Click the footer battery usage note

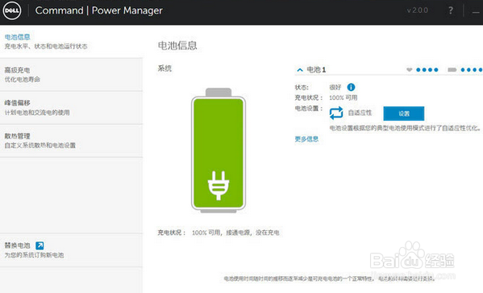click(x=329, y=279)
